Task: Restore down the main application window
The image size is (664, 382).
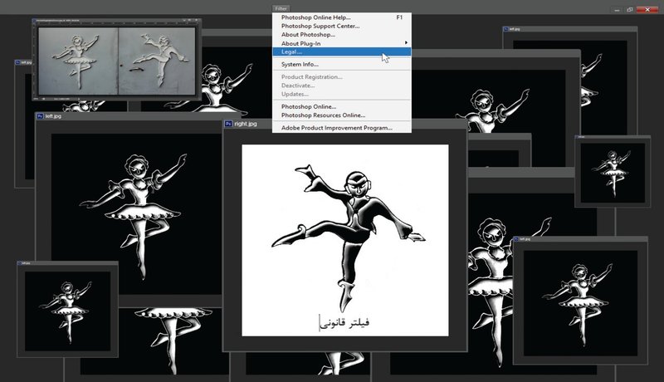Action: click(630, 9)
